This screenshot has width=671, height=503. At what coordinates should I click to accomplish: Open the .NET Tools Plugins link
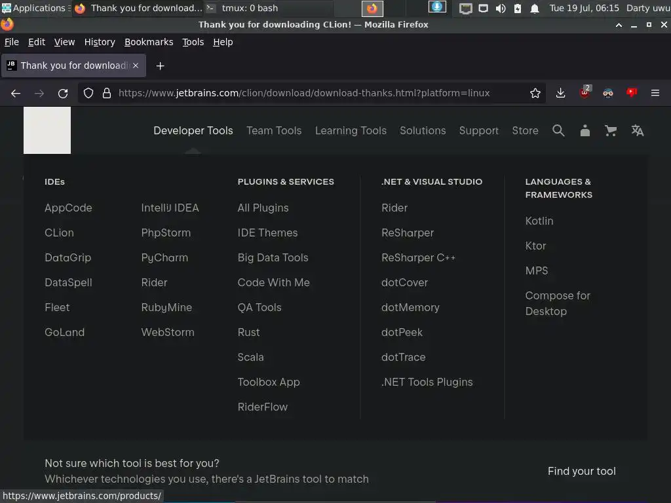[427, 382]
